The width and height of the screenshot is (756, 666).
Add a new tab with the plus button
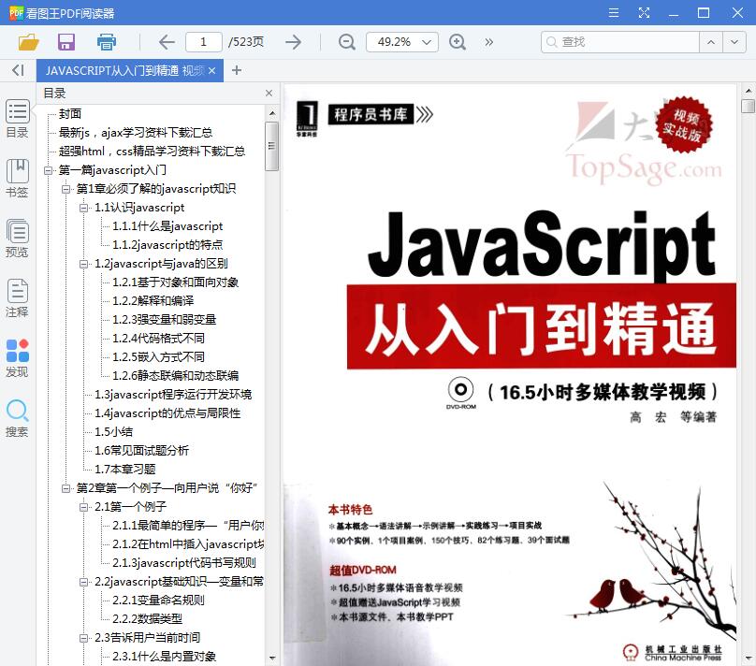point(236,70)
